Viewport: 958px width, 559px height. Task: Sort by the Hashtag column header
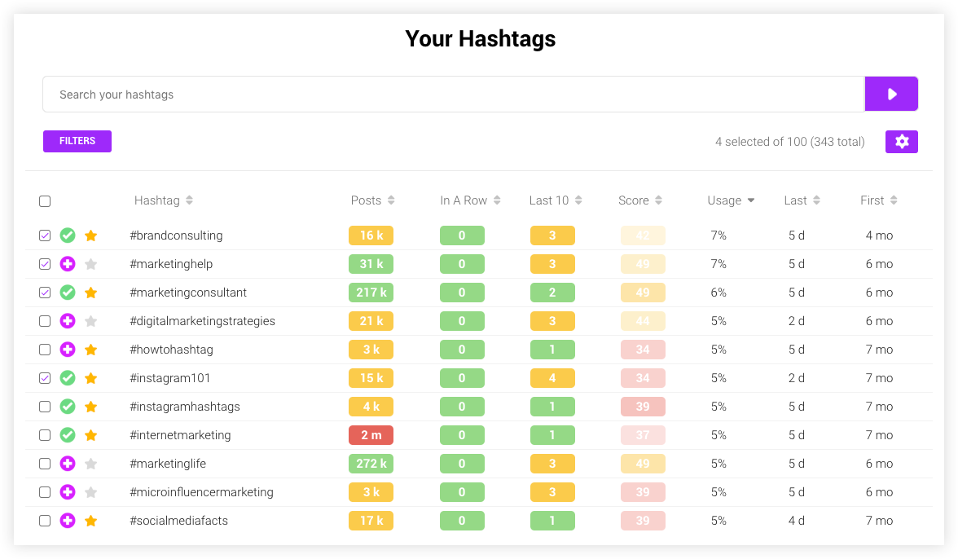coord(164,200)
